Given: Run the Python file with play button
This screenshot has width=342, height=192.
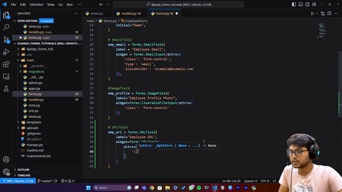Looking at the screenshot, I should 312,13.
